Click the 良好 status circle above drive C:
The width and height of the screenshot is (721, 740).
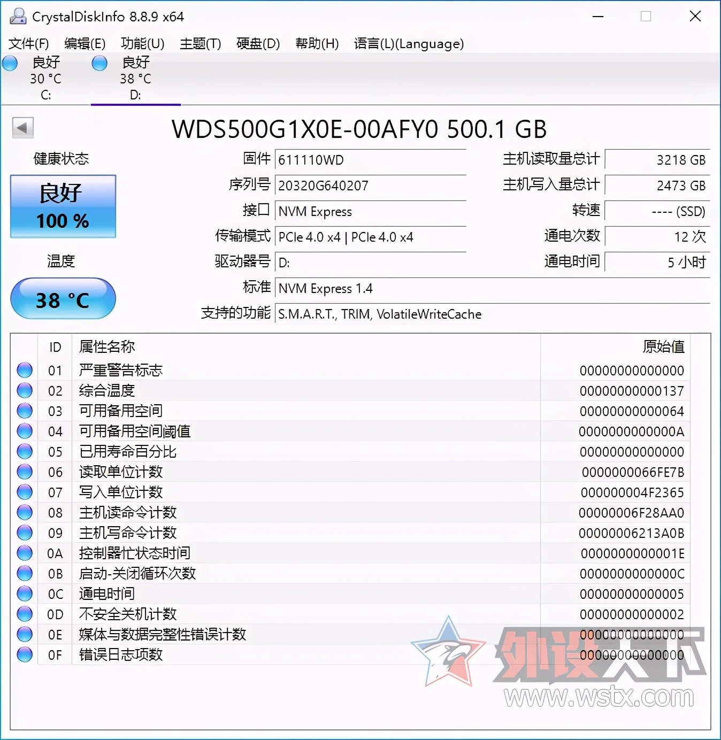click(10, 63)
